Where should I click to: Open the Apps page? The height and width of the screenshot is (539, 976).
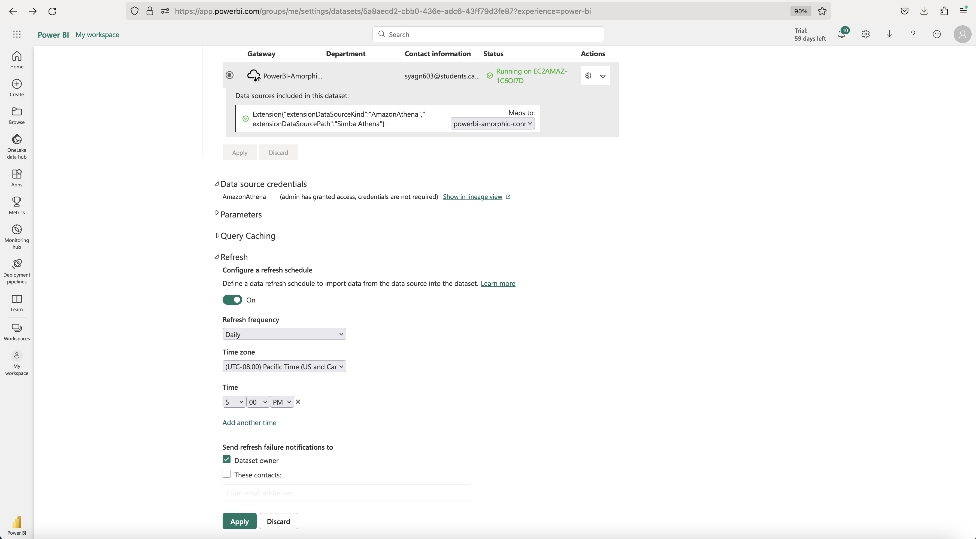(x=17, y=178)
